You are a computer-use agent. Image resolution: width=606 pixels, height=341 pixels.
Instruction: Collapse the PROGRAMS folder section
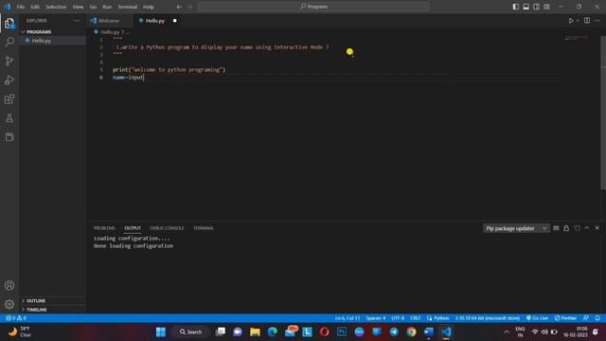[53, 31]
